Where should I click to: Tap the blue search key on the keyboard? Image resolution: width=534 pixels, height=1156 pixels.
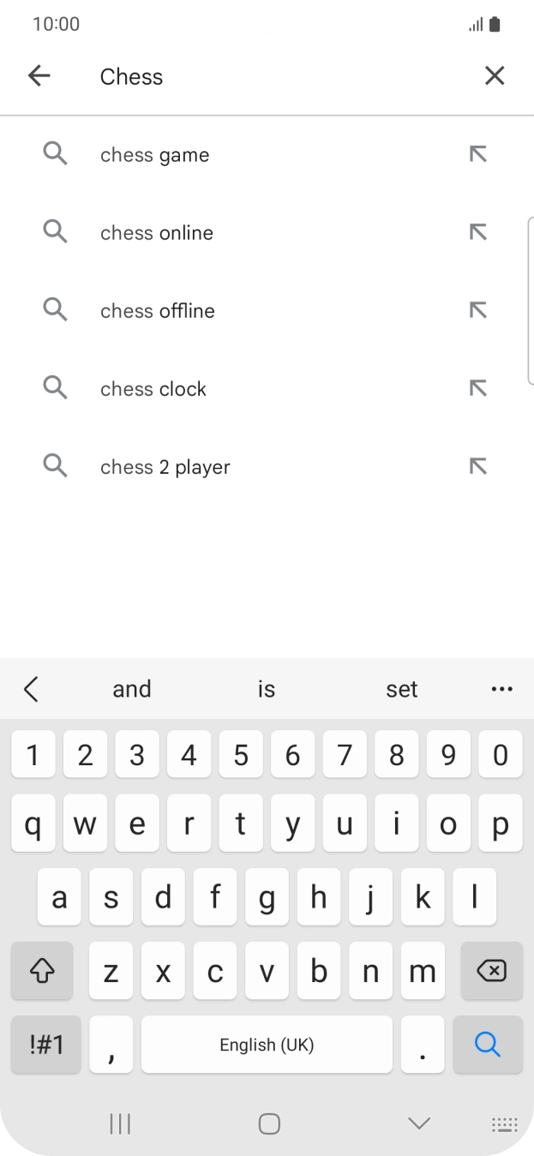click(487, 1045)
